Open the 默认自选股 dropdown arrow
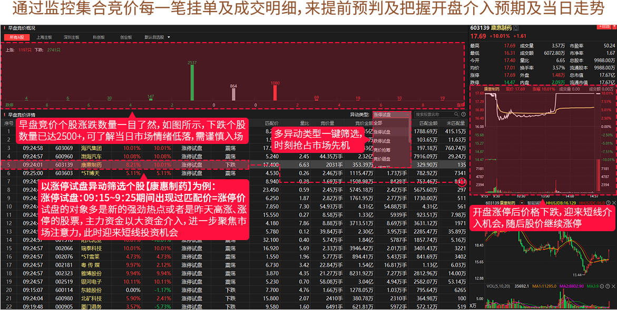617x310 pixels. [x=168, y=37]
